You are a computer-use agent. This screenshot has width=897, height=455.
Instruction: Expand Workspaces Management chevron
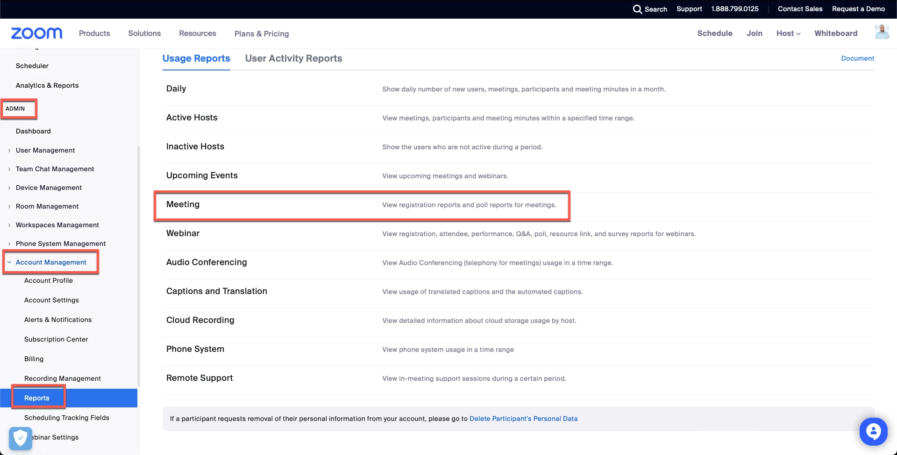click(x=9, y=225)
